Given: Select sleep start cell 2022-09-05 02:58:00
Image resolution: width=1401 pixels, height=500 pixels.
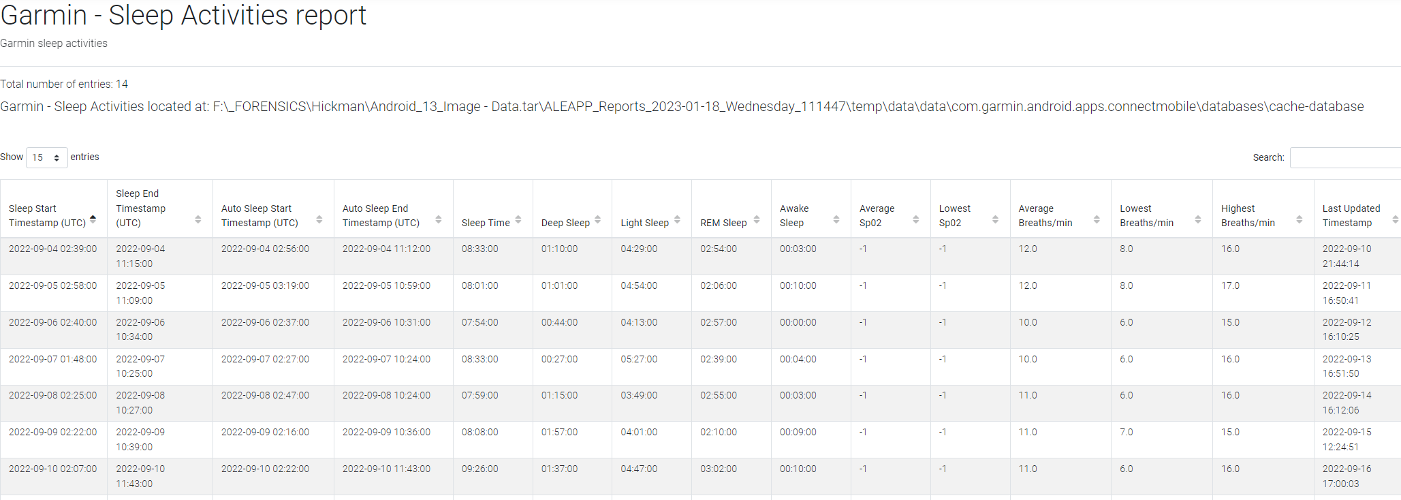Looking at the screenshot, I should [x=52, y=285].
